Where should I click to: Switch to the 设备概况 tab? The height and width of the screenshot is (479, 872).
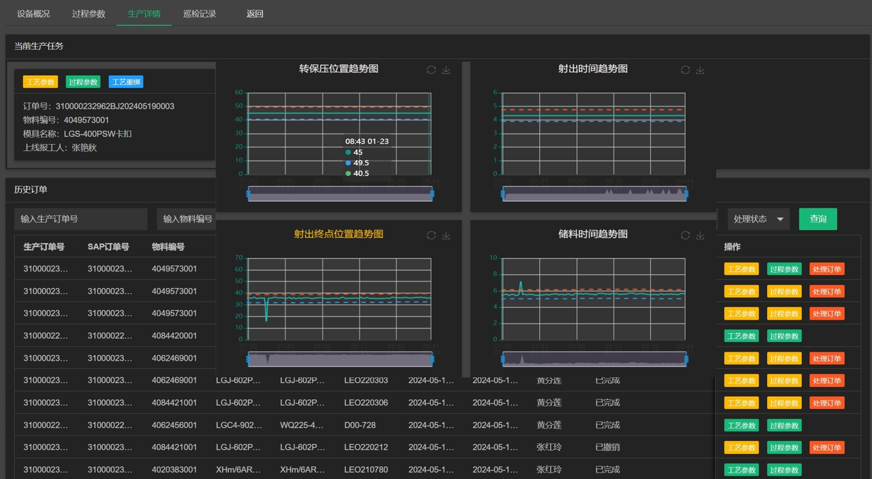click(33, 14)
